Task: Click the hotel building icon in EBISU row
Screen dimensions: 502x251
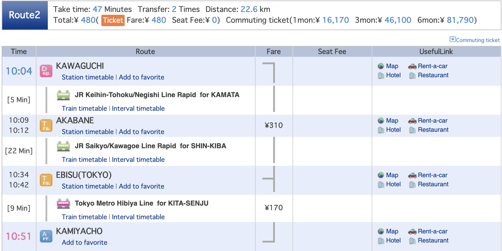Action: (x=381, y=185)
